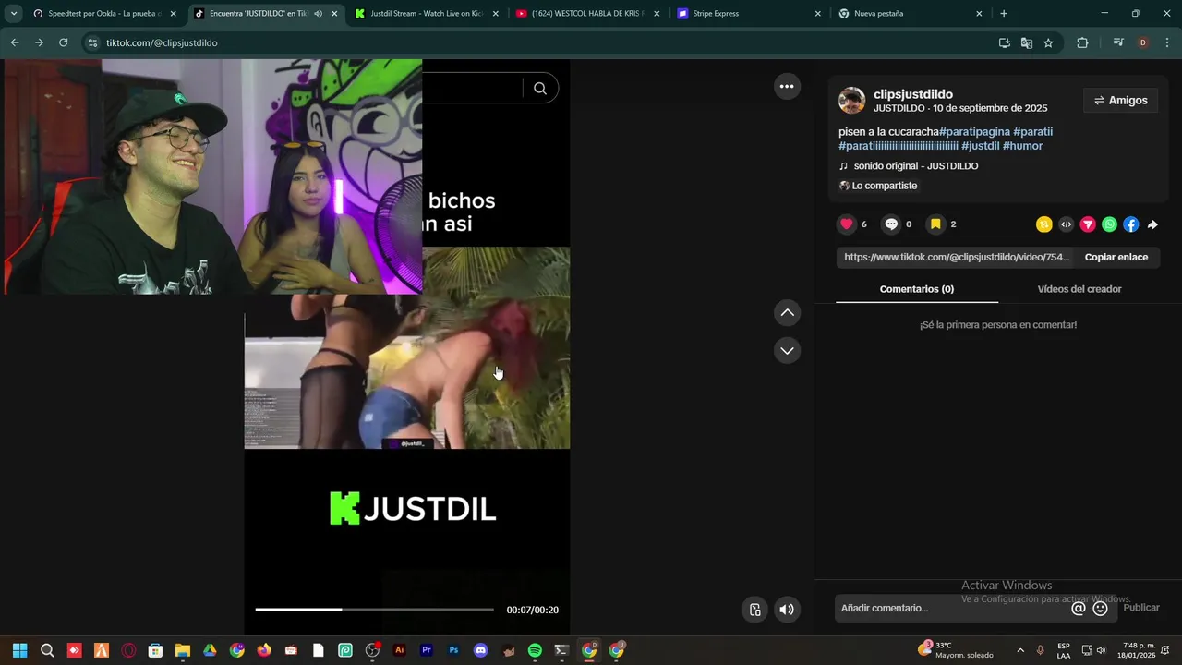Screen dimensions: 1182x665
Task: Show hidden system tray icons chevron
Action: [1020, 650]
